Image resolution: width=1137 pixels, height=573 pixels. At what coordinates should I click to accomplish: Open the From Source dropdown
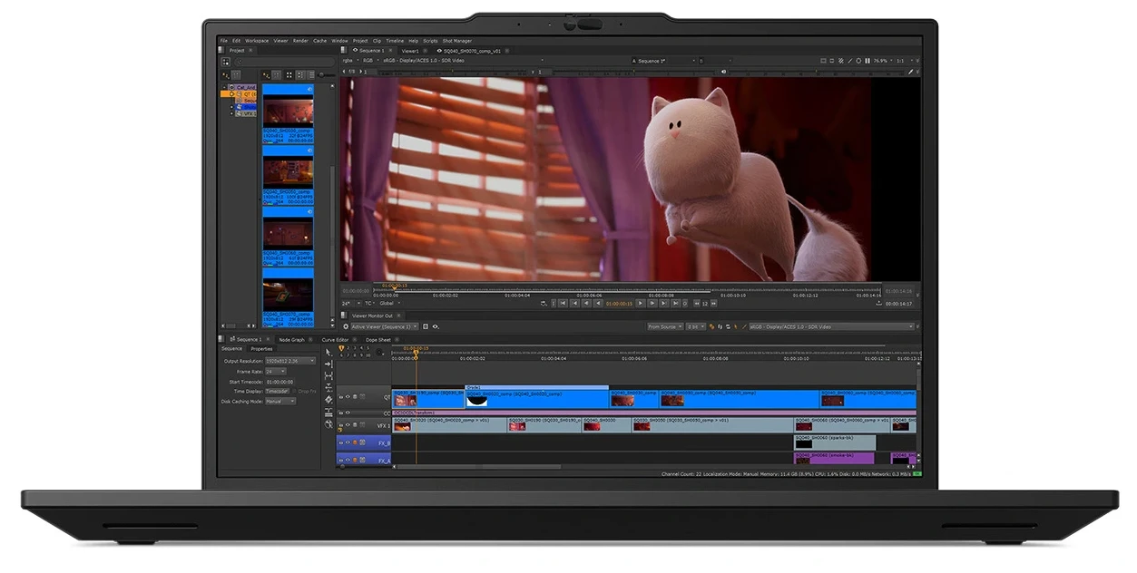coord(664,326)
